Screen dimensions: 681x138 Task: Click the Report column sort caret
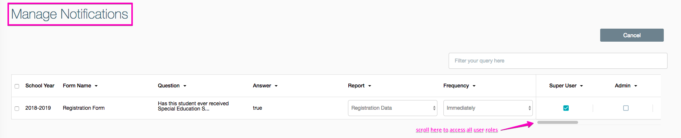click(370, 86)
